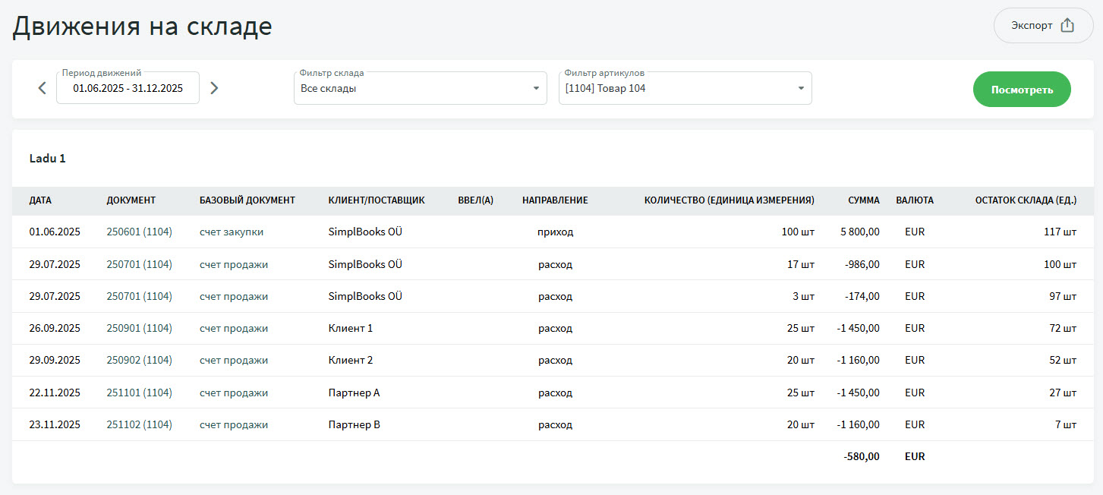The image size is (1103, 495).
Task: Click счет продажи for Клиент 1 row
Action: [x=234, y=329]
